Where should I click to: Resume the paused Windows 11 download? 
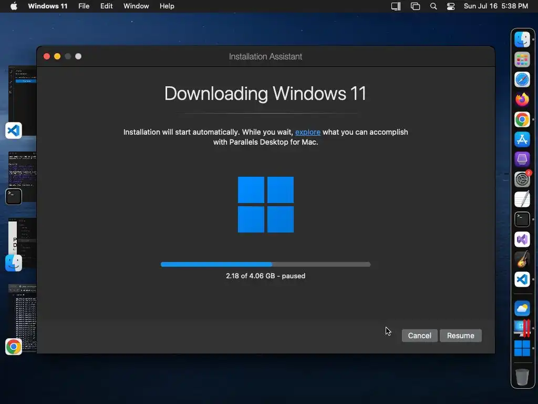click(460, 336)
